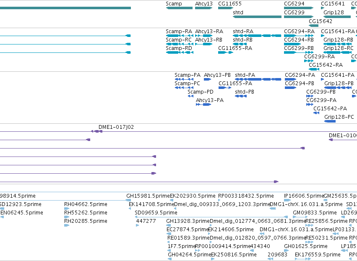Image resolution: width=357 pixels, height=261 pixels.
Task: Select transcript Ahcy13-RA
Action: click(204, 36)
